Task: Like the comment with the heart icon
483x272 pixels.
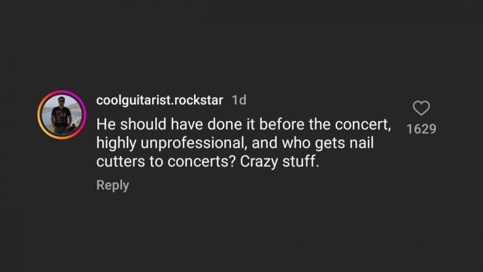Action: (421, 109)
